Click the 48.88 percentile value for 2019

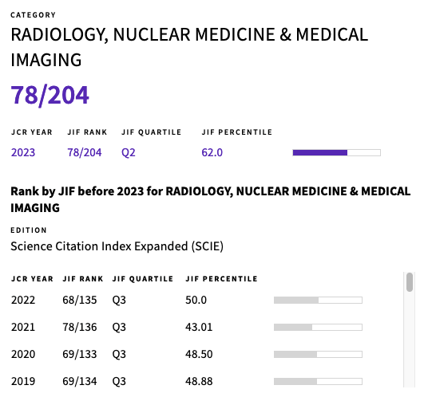point(199,382)
